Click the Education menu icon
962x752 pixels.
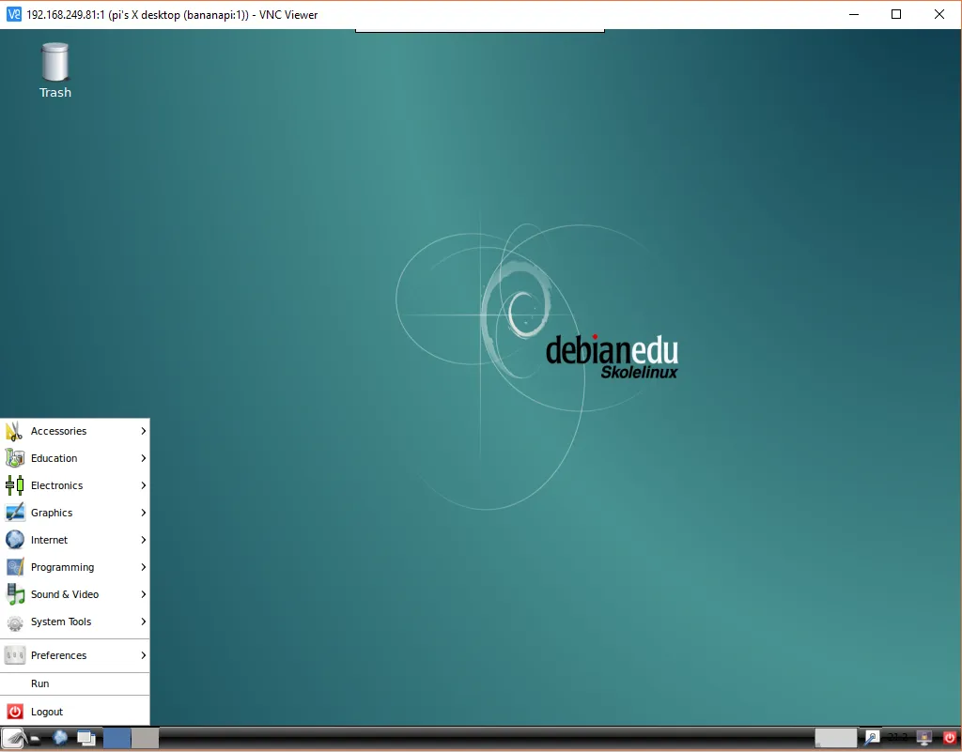[x=15, y=458]
